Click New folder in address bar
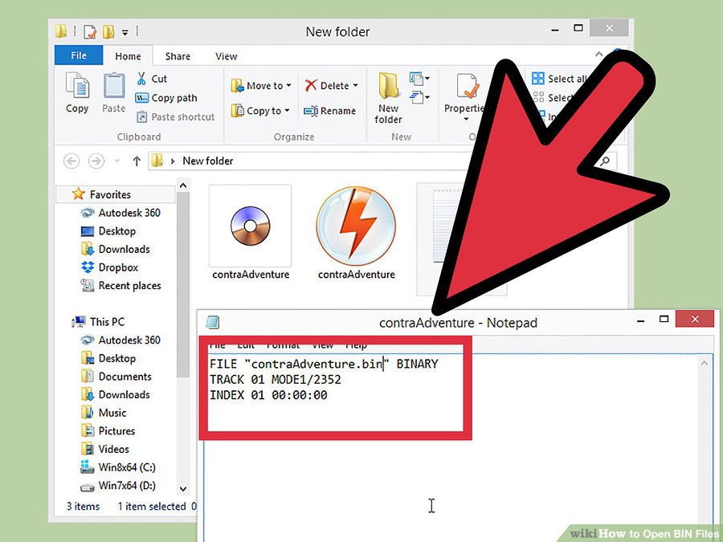 [x=207, y=161]
